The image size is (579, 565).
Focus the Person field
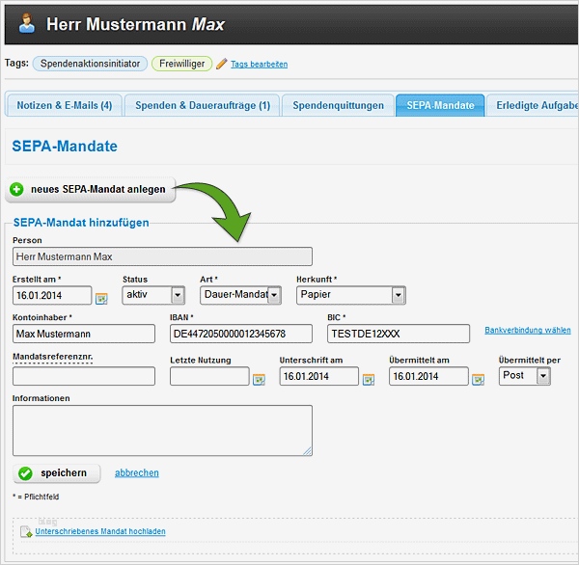(162, 256)
